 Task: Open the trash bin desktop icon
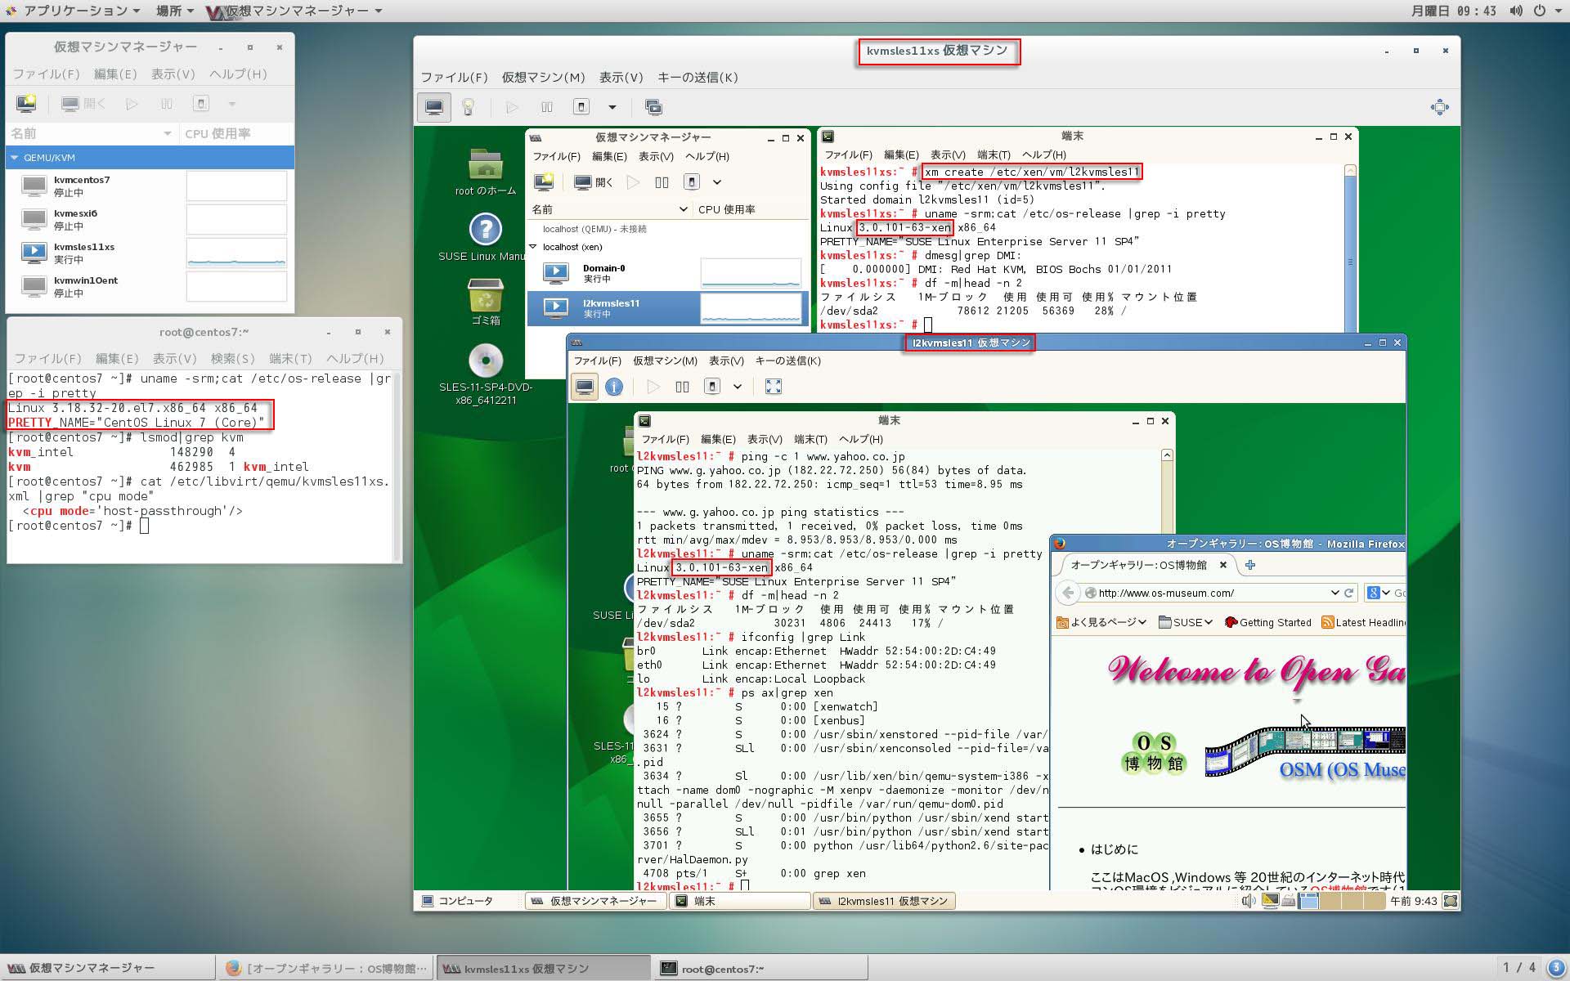pos(486,302)
